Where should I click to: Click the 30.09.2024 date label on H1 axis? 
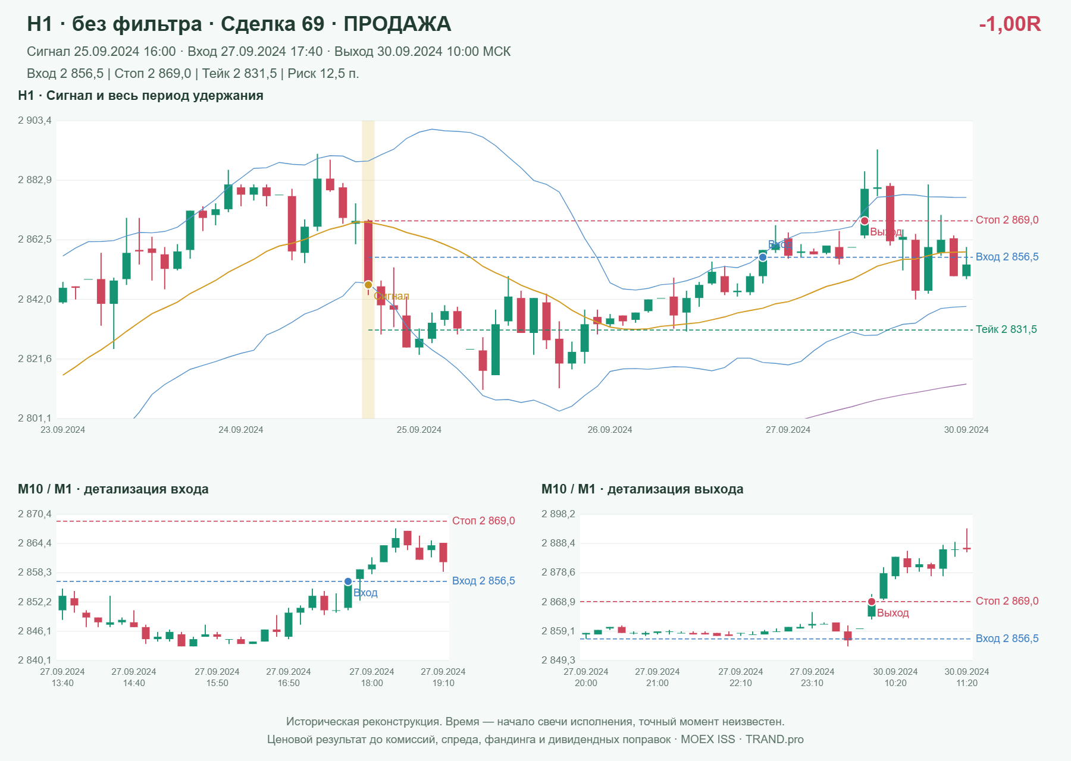tap(966, 430)
